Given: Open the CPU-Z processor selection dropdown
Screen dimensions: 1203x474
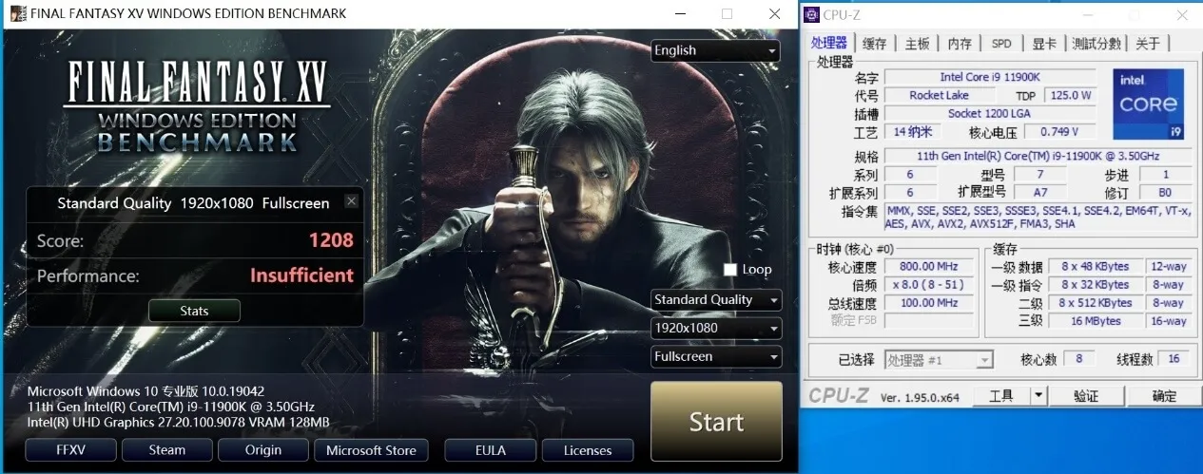Looking at the screenshot, I should pyautogui.click(x=939, y=360).
